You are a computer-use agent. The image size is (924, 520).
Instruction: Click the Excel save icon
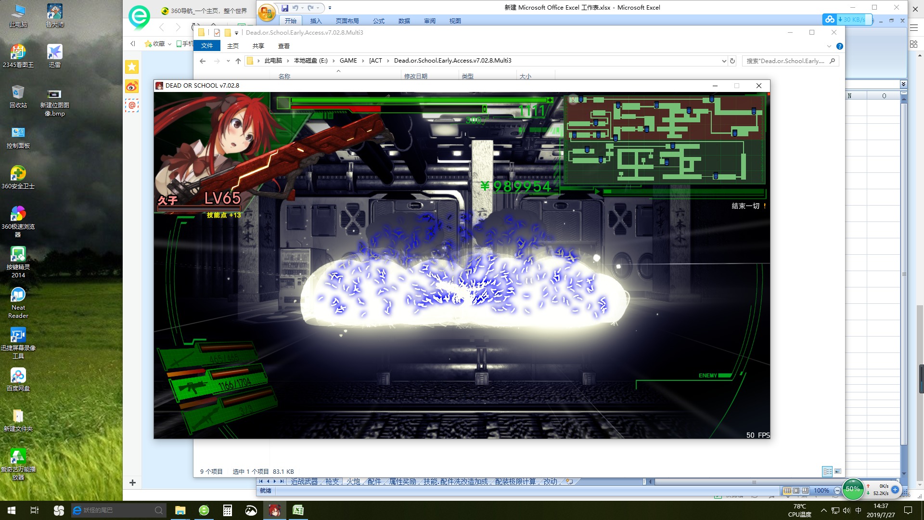coord(284,8)
